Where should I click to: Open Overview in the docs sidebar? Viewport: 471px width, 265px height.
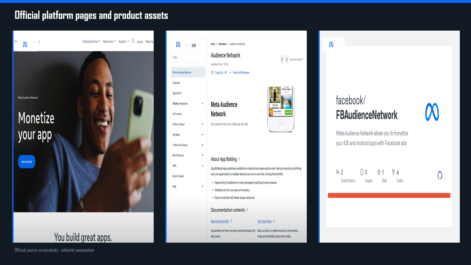coord(176,83)
